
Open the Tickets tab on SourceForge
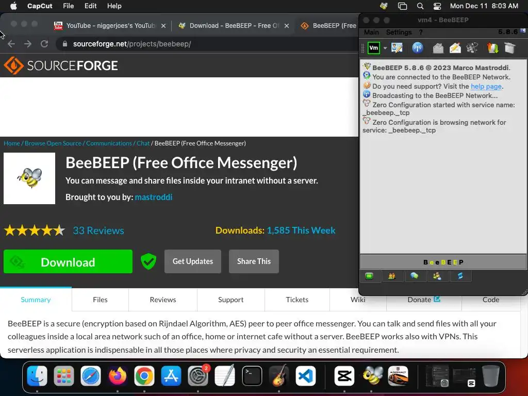(297, 300)
